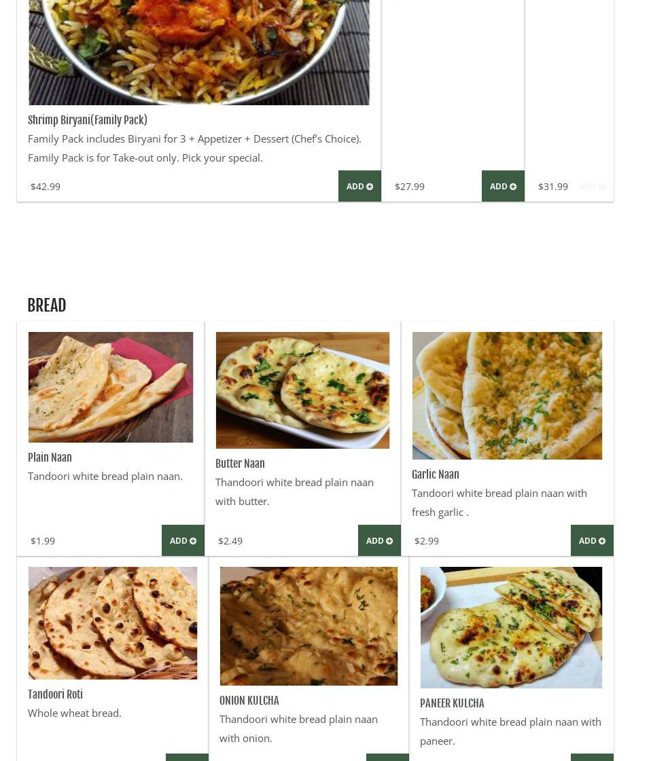Select the Garlic Naan title

pos(436,475)
